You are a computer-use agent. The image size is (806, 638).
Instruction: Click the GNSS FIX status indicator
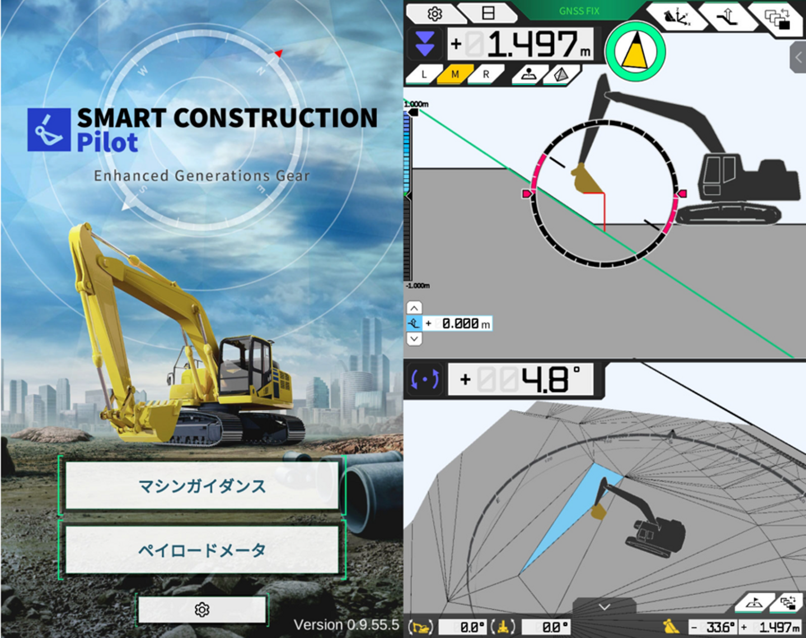pos(579,11)
